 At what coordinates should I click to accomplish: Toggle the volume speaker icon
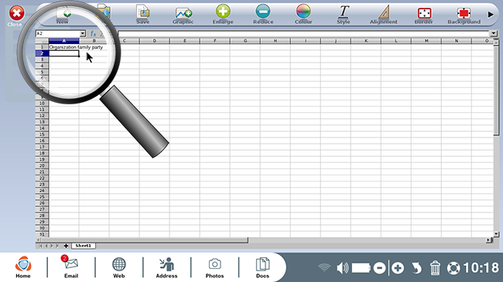click(342, 268)
